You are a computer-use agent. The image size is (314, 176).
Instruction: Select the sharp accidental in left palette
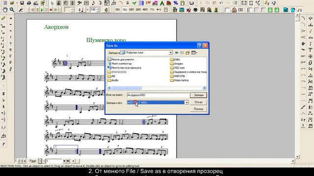pyautogui.click(x=3, y=94)
